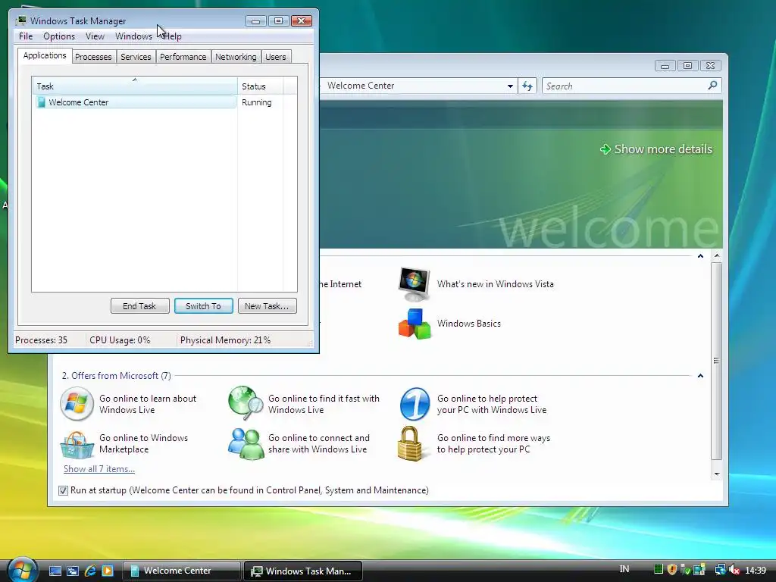Click the padlock protect your PC icon

point(410,443)
